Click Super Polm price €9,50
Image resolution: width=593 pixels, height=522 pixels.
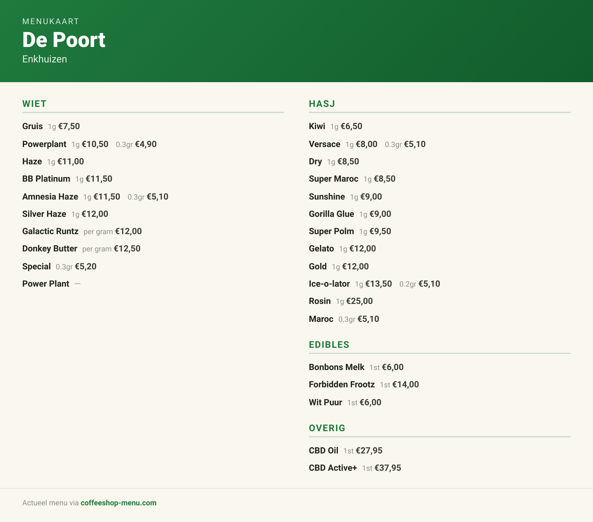click(381, 231)
